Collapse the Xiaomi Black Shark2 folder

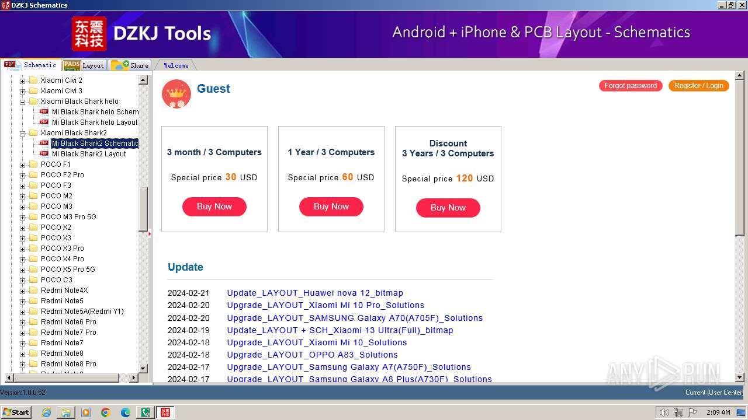tap(23, 133)
